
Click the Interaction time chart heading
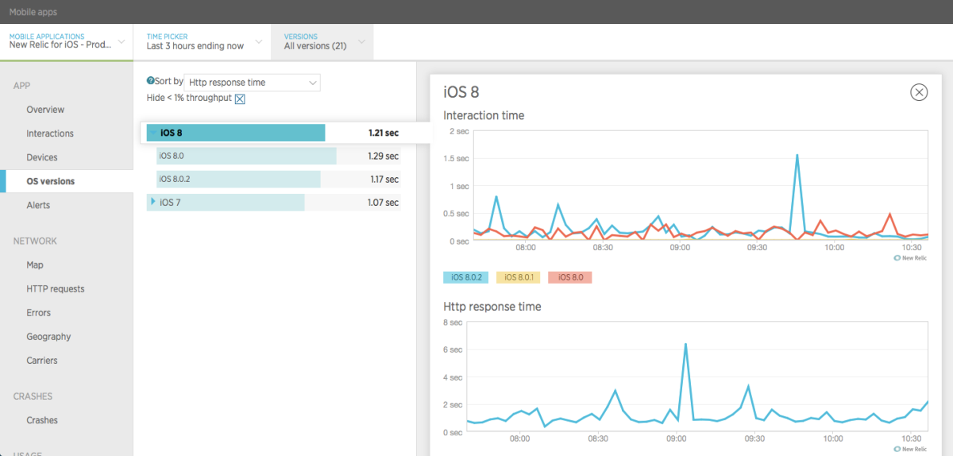pos(484,115)
